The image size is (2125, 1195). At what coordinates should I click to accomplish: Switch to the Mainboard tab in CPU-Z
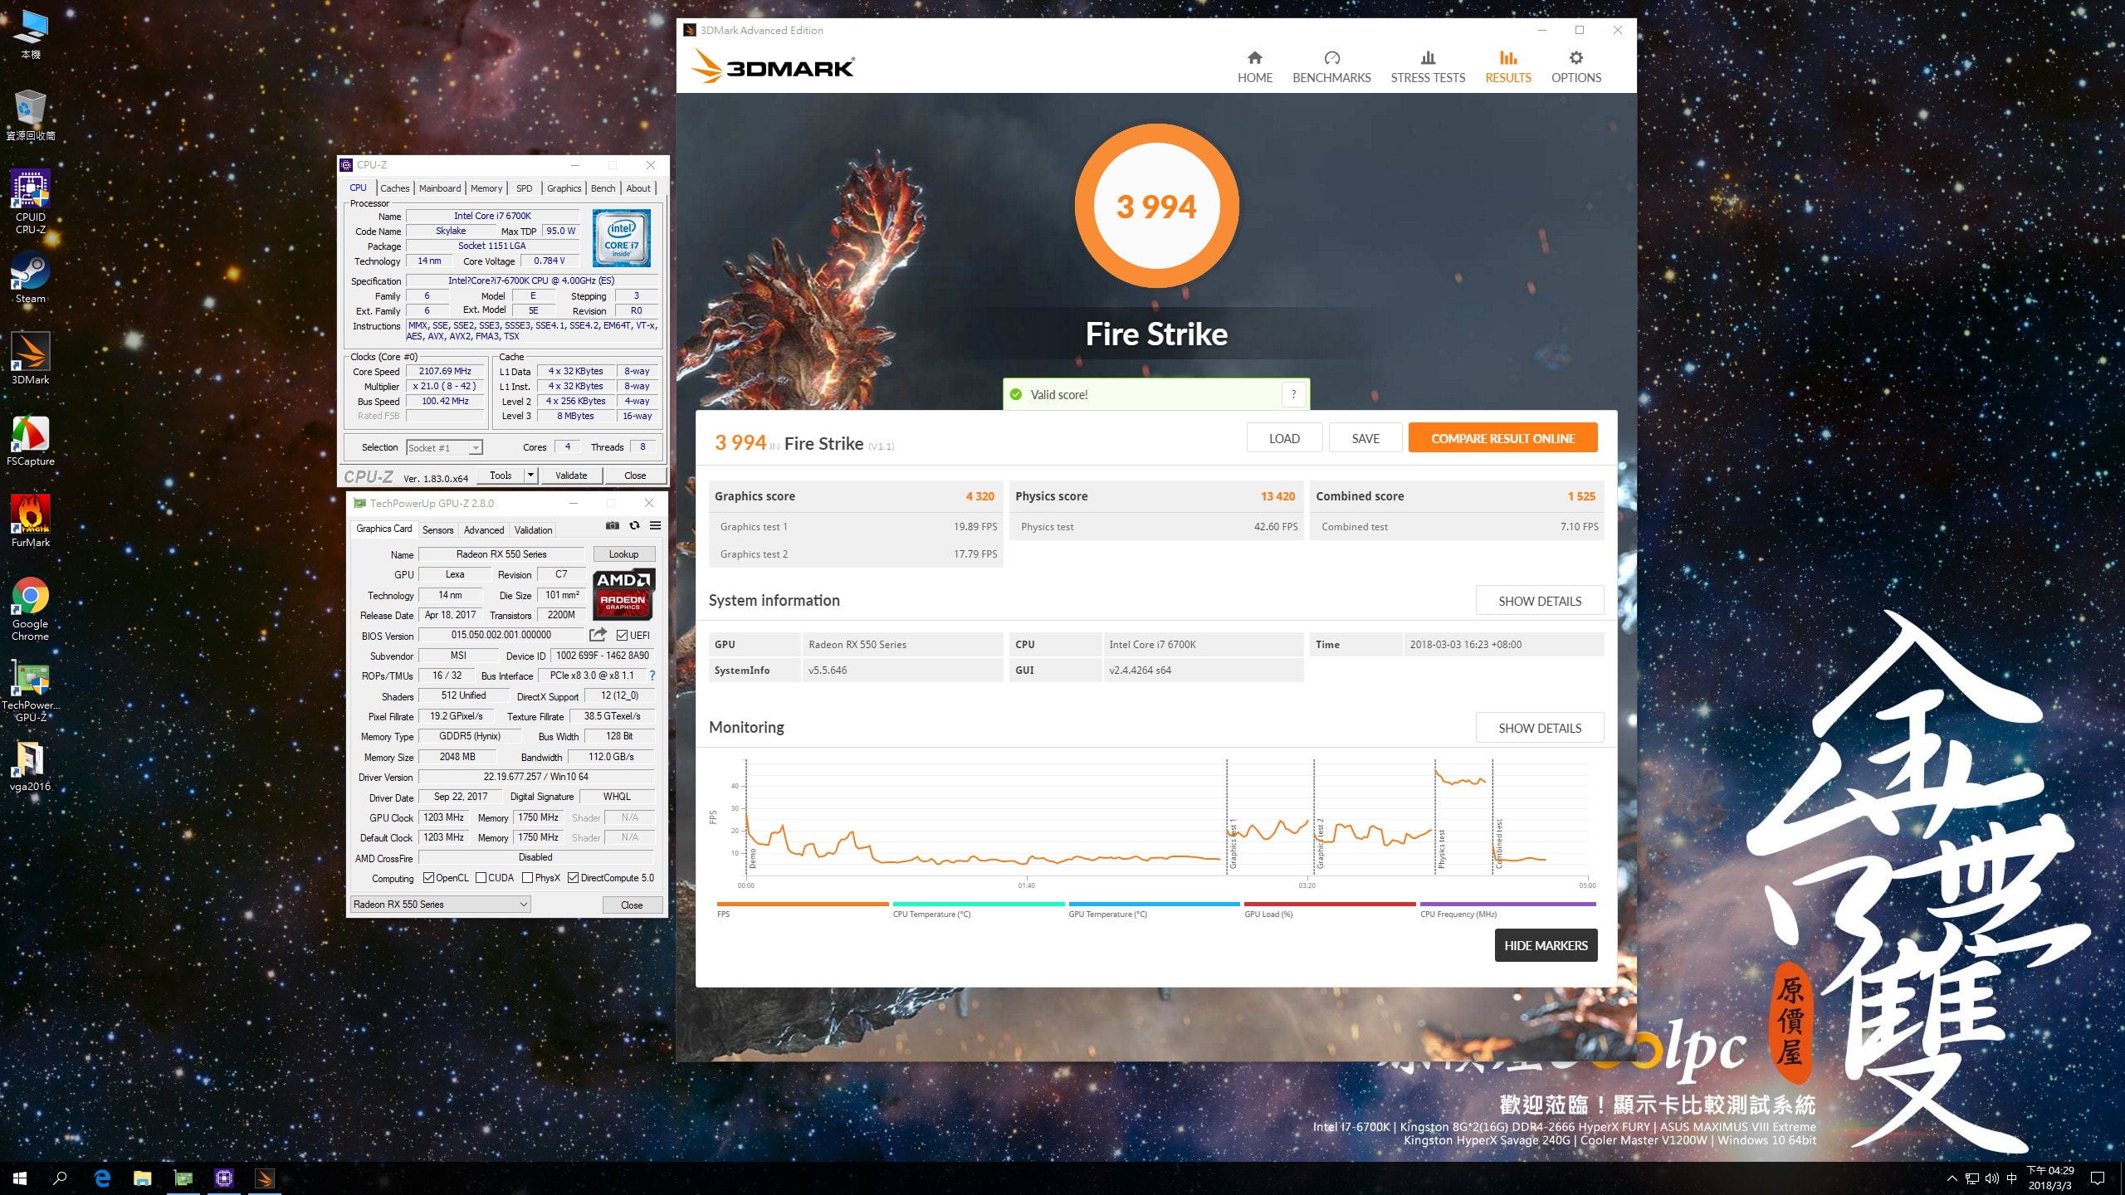click(439, 188)
